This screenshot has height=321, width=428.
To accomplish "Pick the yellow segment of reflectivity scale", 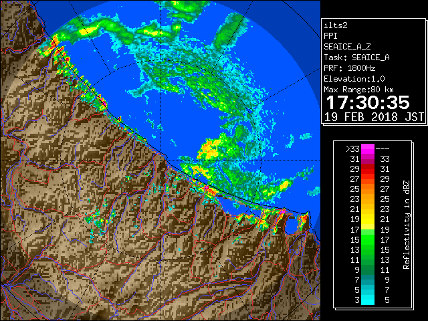I will click(x=368, y=220).
